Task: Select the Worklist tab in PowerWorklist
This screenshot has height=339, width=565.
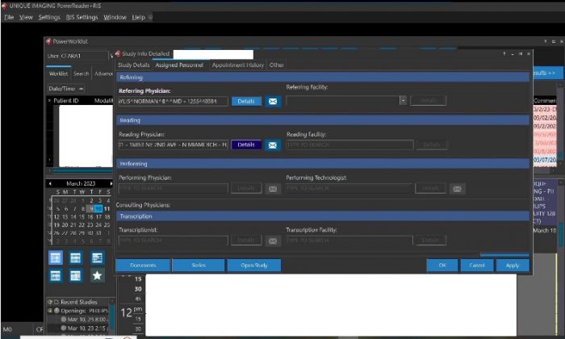Action: (58, 73)
